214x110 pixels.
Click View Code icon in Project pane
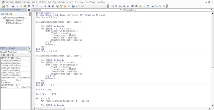pyautogui.click(x=2, y=14)
